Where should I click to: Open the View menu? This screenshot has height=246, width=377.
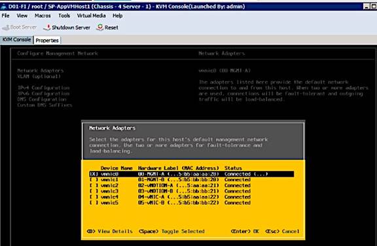point(22,16)
